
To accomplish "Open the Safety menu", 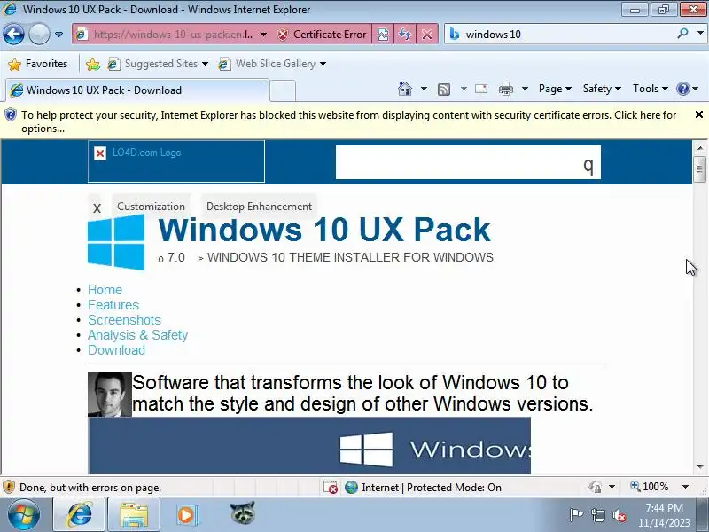I will [x=602, y=89].
